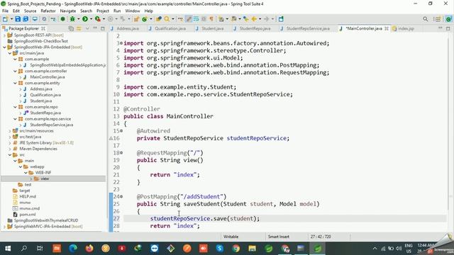Click the Forward navigation arrow icon
The image size is (454, 255).
coord(267,19)
